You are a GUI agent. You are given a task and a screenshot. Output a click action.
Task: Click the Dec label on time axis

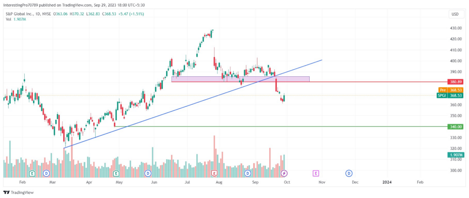(355, 182)
